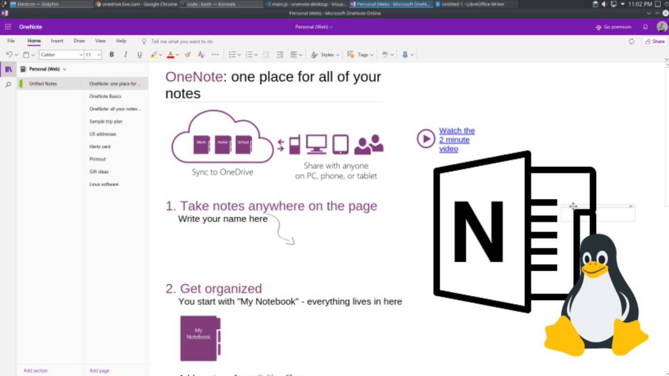Screen dimensions: 669x376
Task: Click Tell me what you want to do box
Action: [x=182, y=42]
